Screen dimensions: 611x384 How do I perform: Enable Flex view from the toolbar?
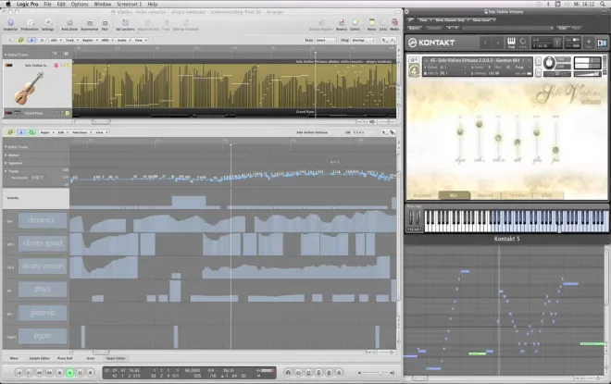(105, 23)
